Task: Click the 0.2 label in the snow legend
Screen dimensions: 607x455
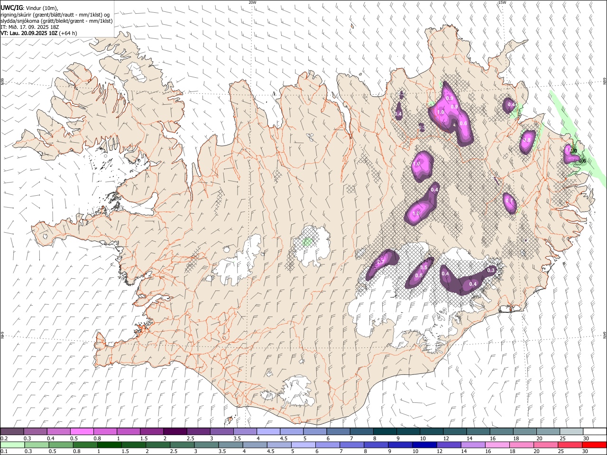Action: [x=4, y=438]
